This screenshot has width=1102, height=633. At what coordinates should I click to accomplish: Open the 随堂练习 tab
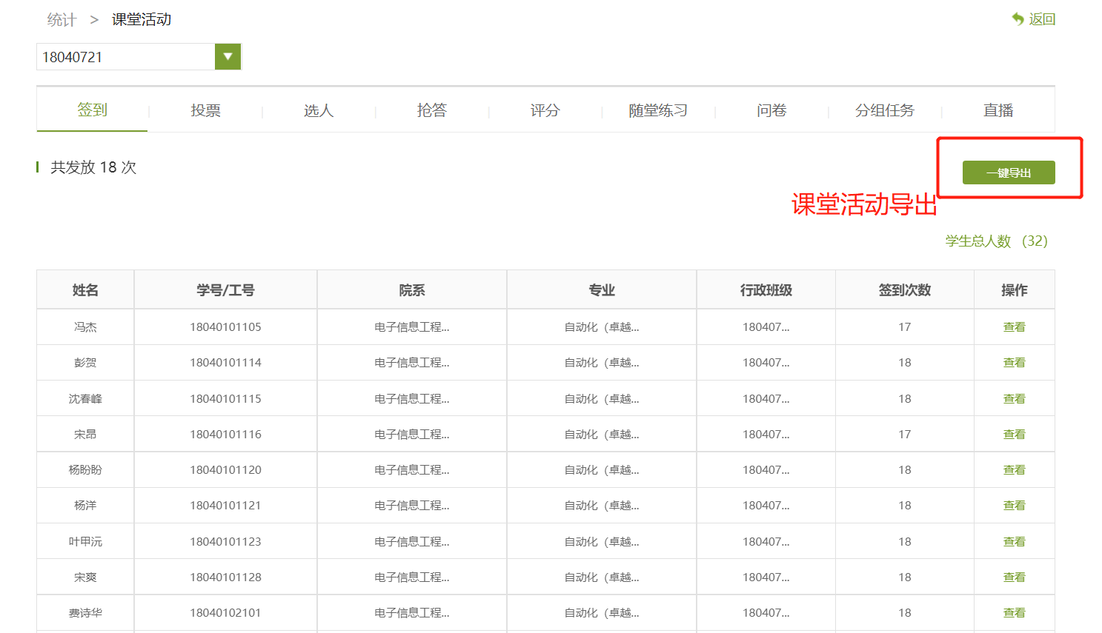click(x=658, y=110)
